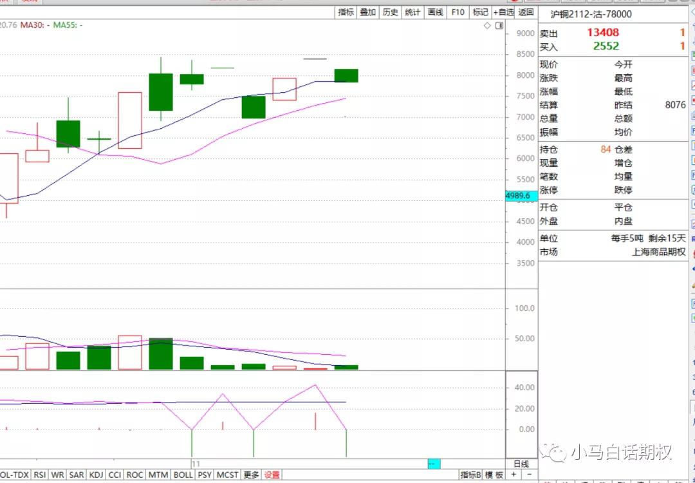
Task: Open the 画线 drawing tools
Action: [436, 12]
